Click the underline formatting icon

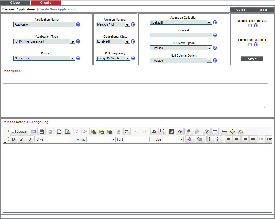29,139
